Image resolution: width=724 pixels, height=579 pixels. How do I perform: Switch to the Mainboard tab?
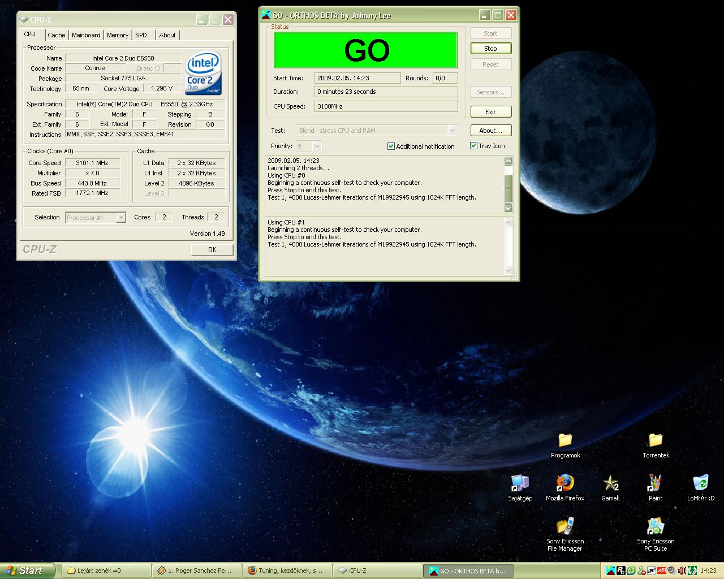[86, 35]
